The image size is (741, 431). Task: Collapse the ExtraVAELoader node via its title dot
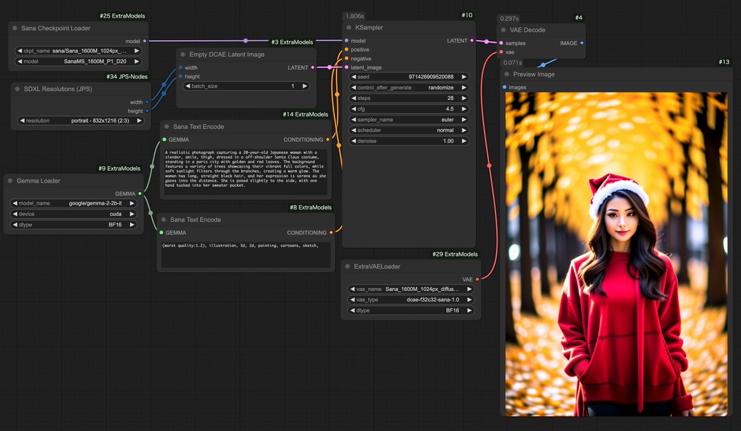(x=348, y=266)
